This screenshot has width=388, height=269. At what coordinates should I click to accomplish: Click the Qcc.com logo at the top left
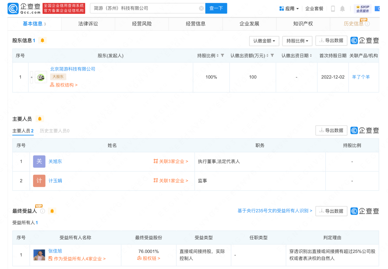coord(24,8)
